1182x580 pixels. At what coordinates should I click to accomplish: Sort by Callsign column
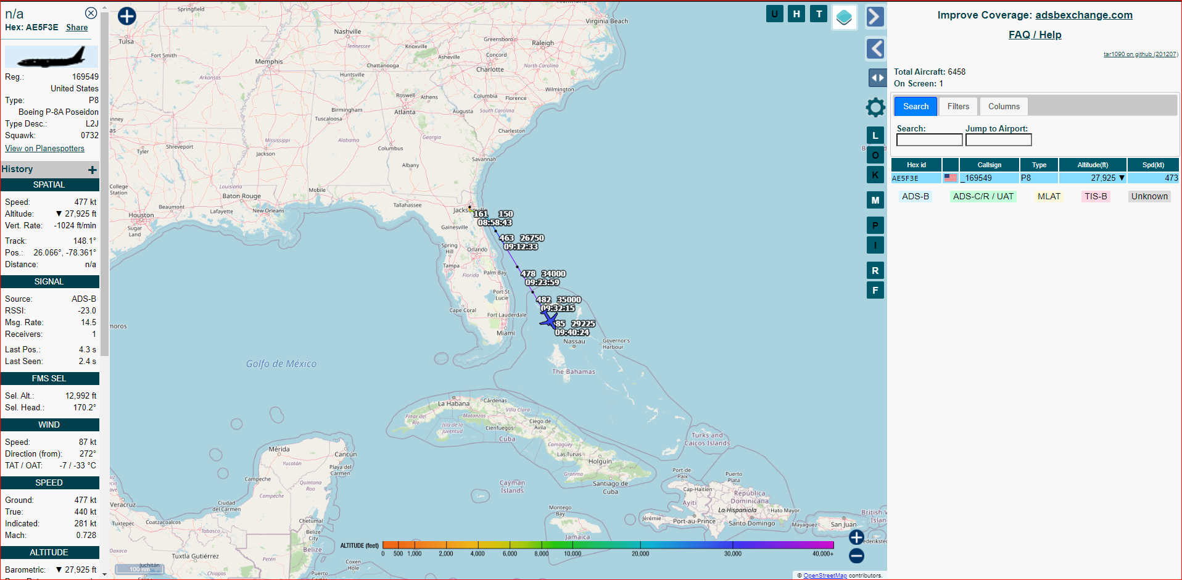(x=989, y=165)
